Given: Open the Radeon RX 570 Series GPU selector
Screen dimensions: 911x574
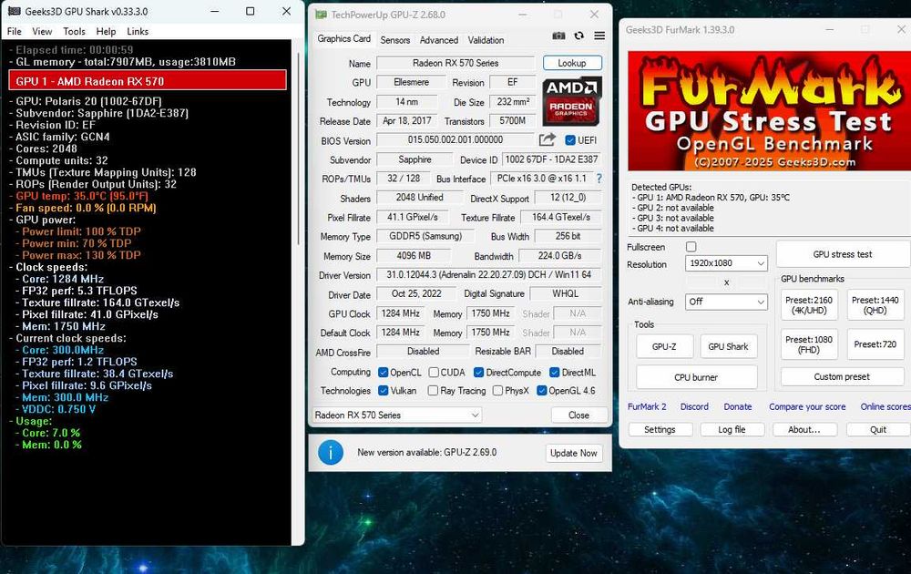Looking at the screenshot, I should tap(397, 415).
